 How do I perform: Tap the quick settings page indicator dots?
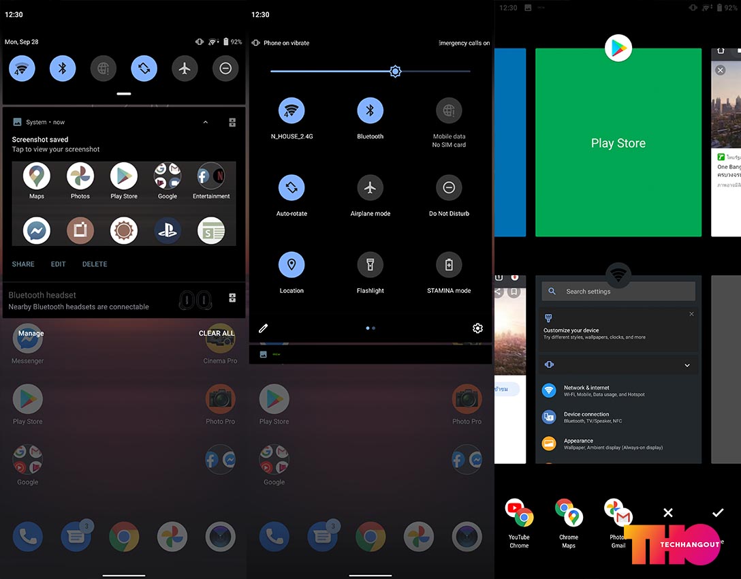(370, 328)
